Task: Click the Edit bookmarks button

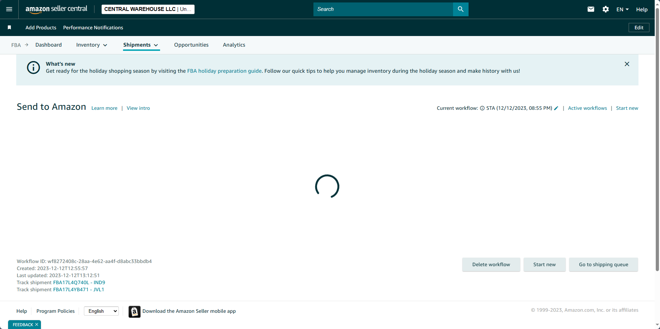Action: click(639, 28)
